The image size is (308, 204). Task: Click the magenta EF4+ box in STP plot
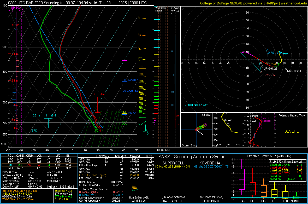pyautogui.click(x=242, y=179)
